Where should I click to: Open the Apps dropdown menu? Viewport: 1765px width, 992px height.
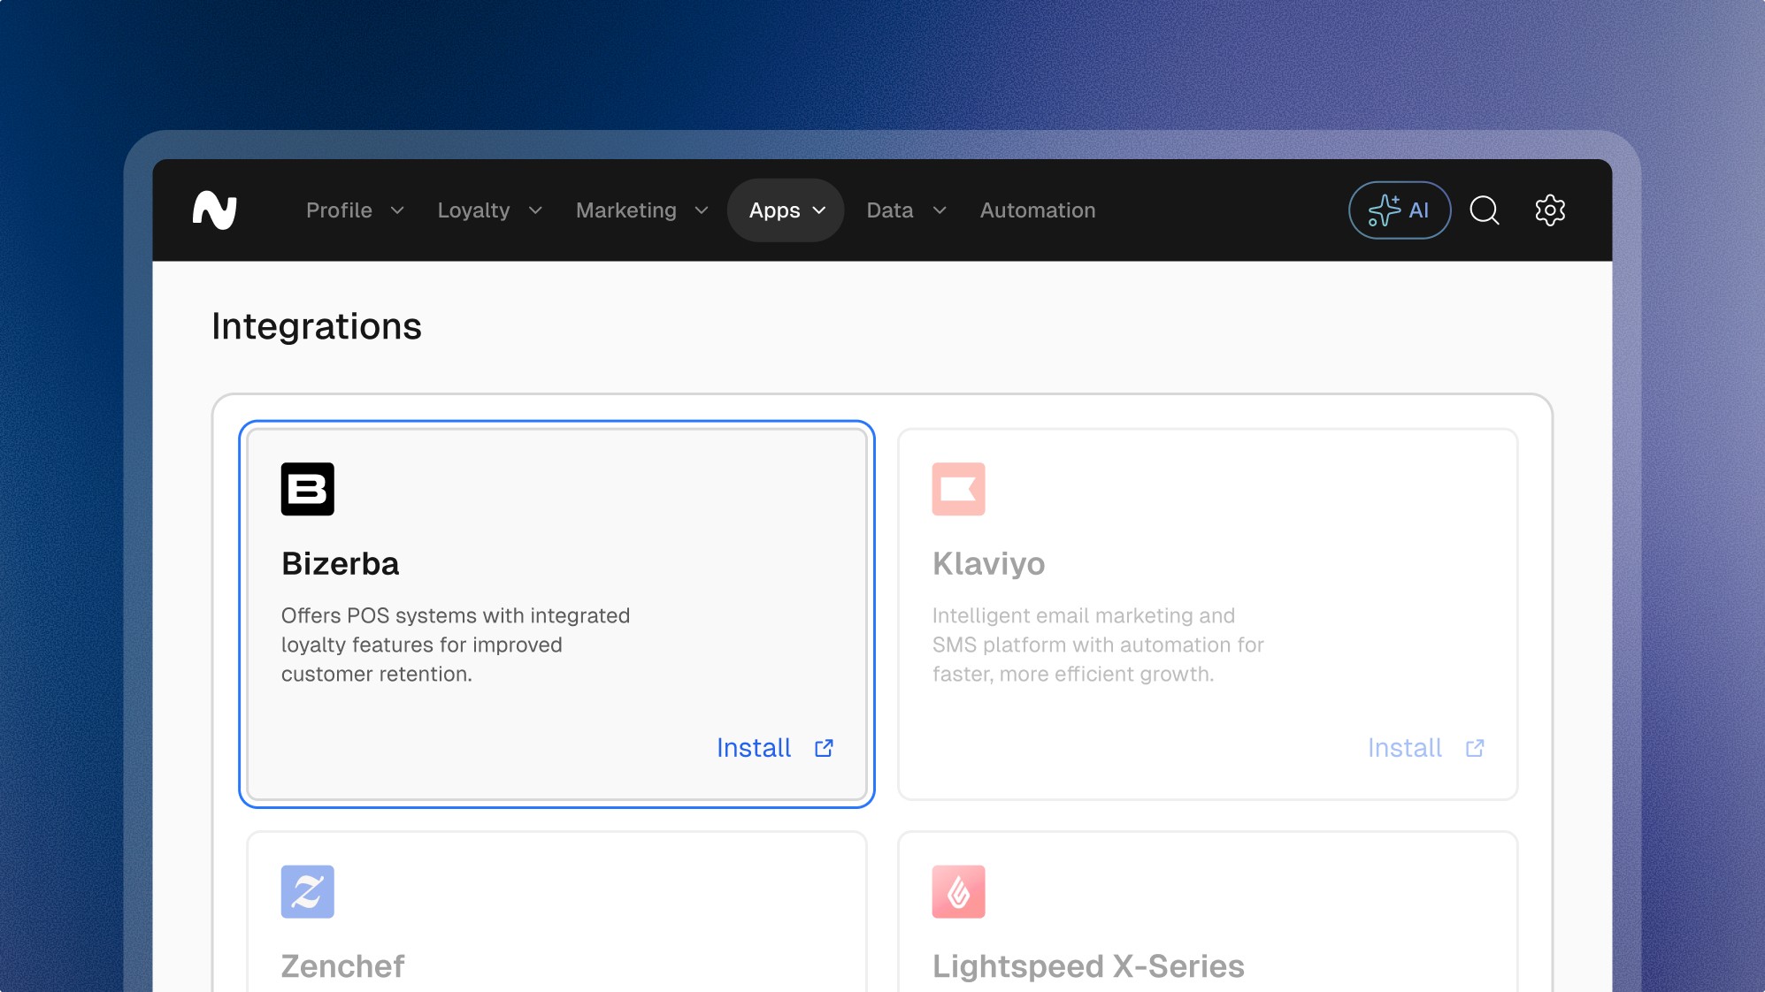pos(786,210)
